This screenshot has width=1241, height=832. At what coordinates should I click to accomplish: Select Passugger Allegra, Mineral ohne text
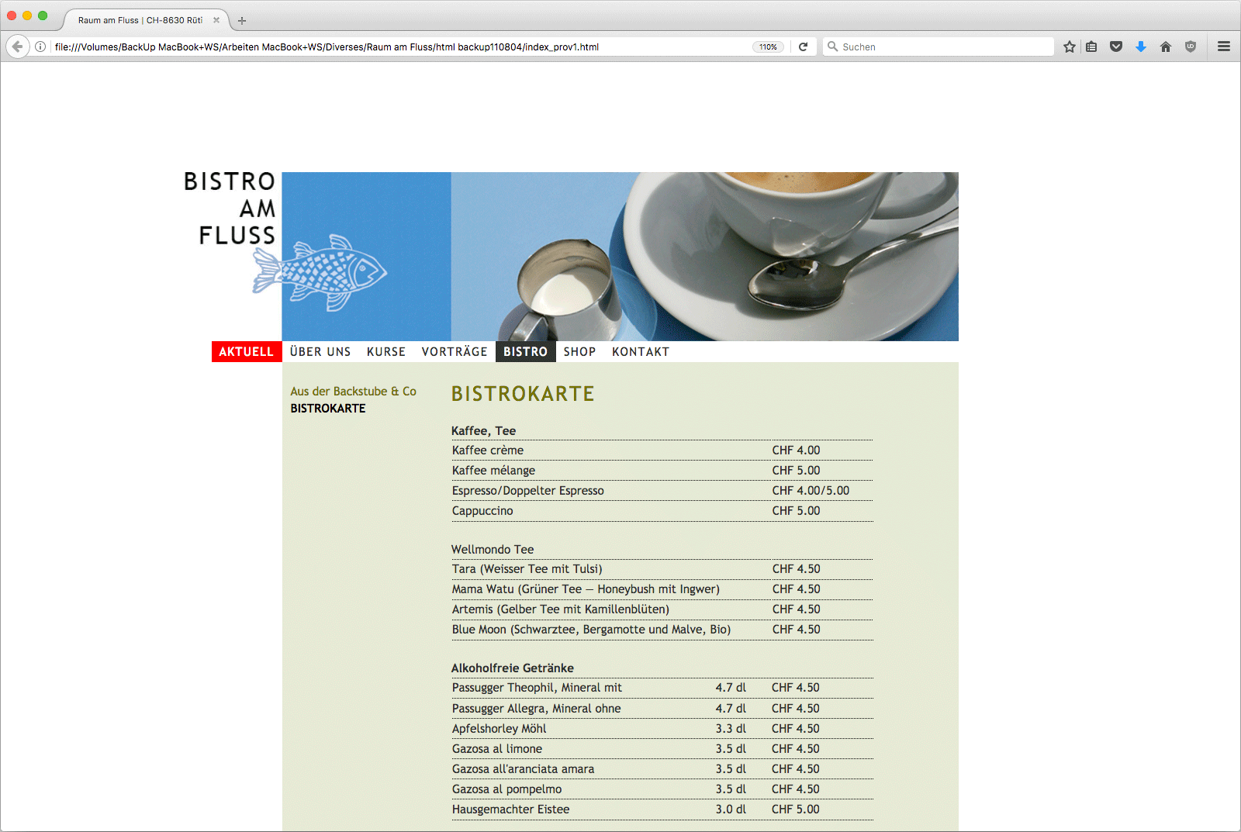point(537,709)
